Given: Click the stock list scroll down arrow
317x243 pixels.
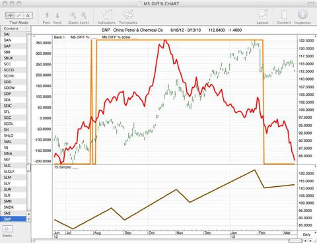Looking at the screenshot, I should click(28, 219).
